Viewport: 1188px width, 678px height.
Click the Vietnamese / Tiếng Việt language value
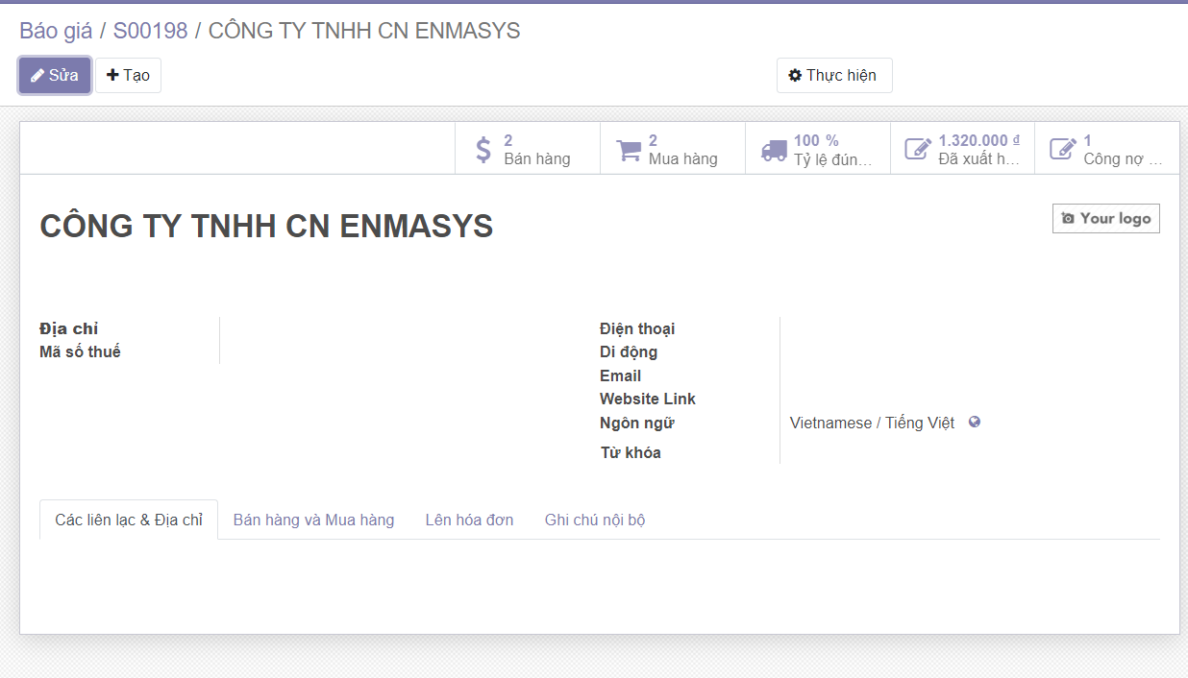click(x=872, y=423)
